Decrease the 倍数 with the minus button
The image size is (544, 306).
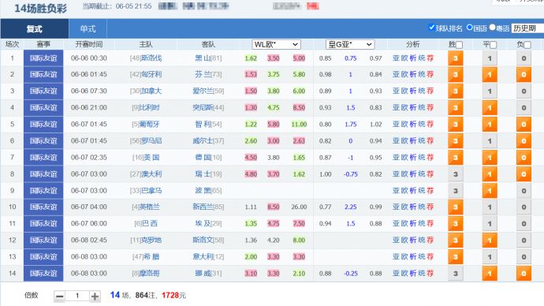point(60,297)
